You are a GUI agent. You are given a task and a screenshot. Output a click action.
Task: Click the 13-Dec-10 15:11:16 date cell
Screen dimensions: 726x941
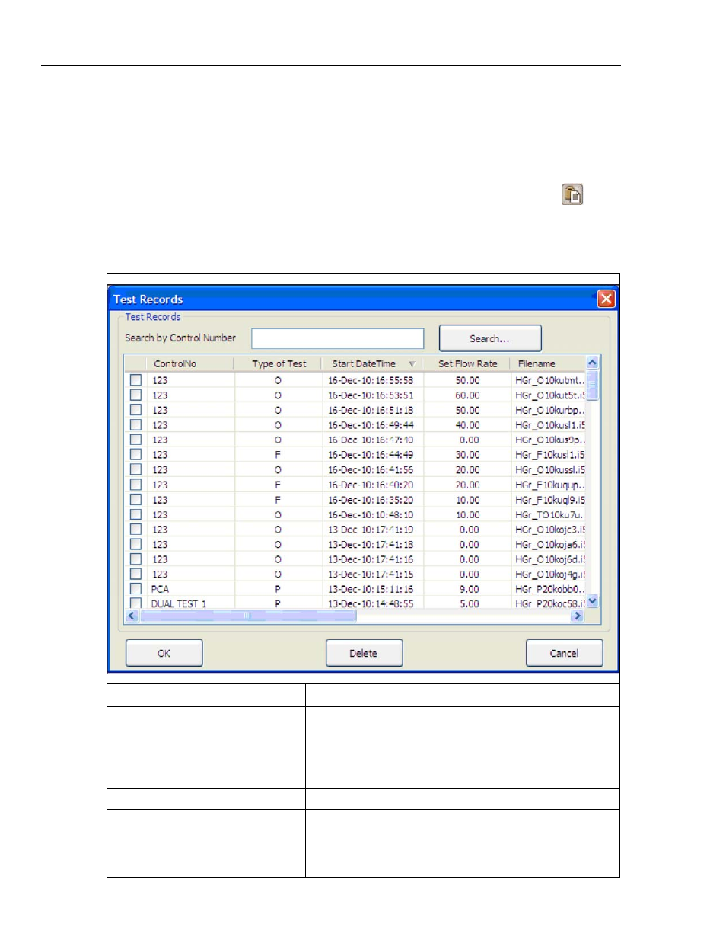click(x=371, y=589)
